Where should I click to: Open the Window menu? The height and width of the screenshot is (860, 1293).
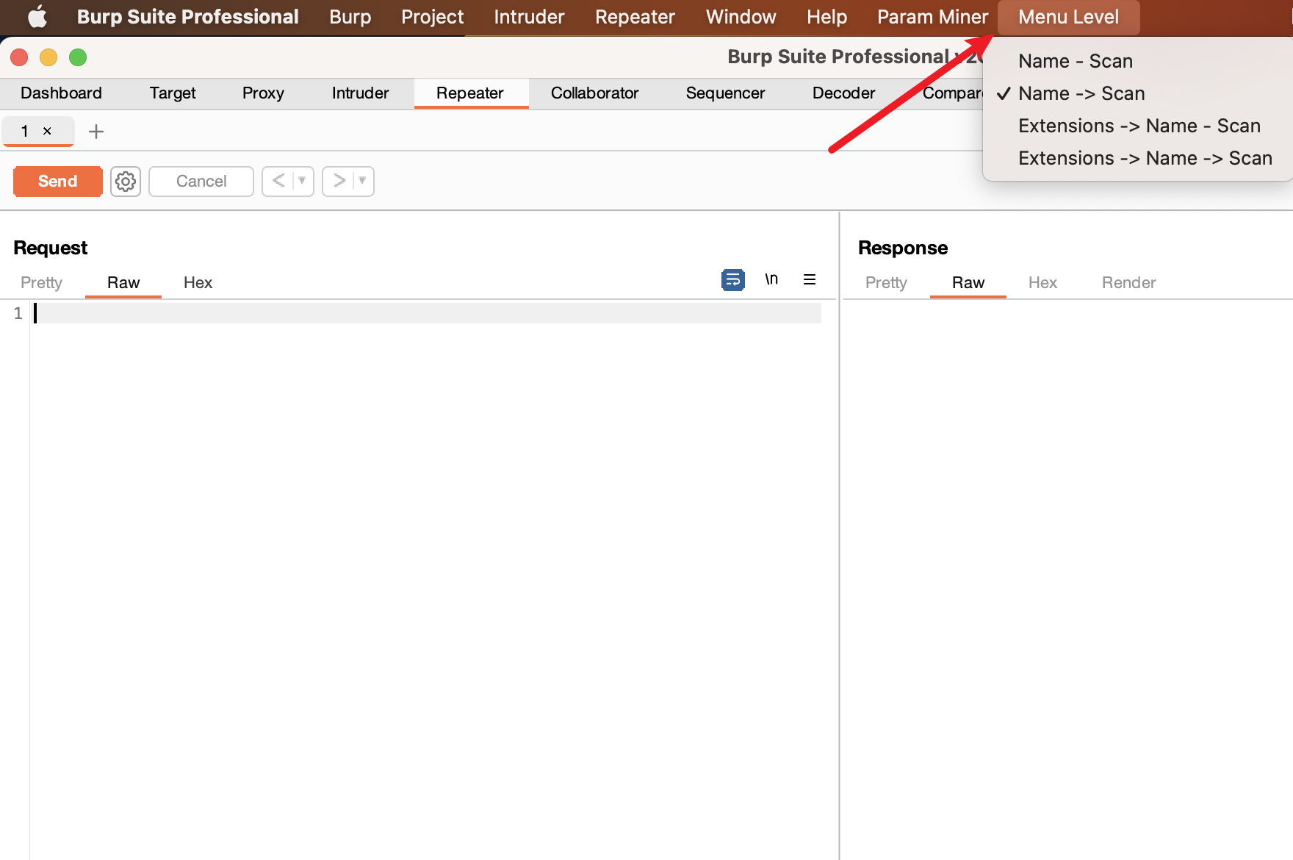tap(741, 17)
